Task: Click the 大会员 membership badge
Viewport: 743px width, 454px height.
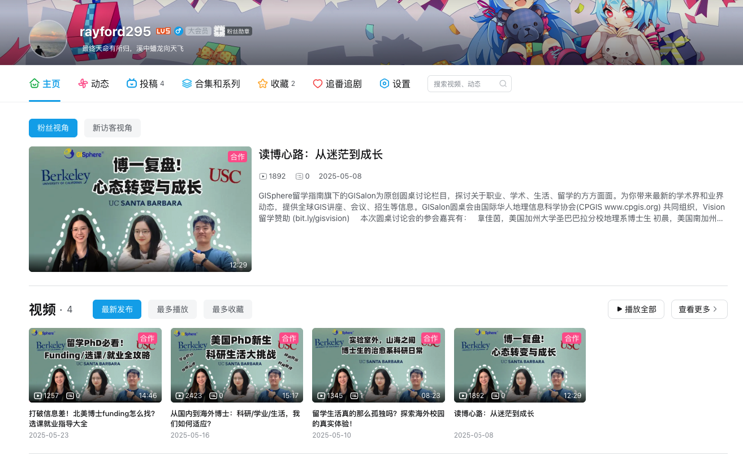Action: [198, 31]
